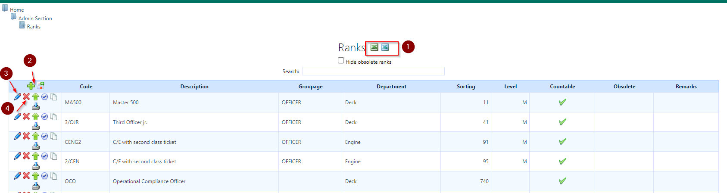Delete the CENG2 rank with red X
Image resolution: width=727 pixels, height=193 pixels.
(x=26, y=136)
